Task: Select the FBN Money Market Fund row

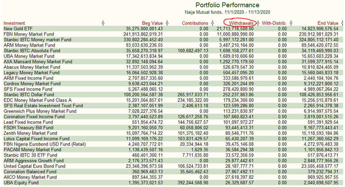Action: tap(173, 34)
